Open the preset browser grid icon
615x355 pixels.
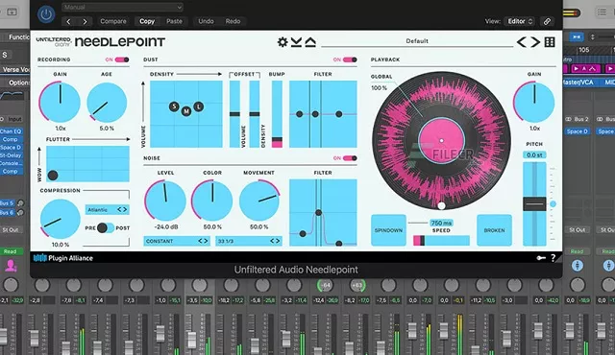550,42
